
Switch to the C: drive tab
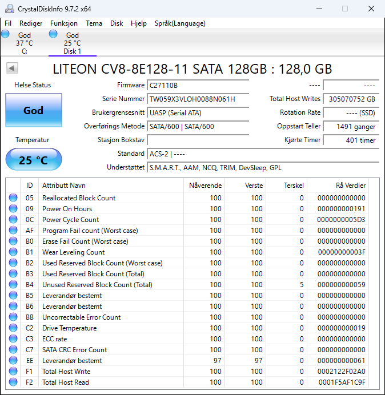coord(24,43)
